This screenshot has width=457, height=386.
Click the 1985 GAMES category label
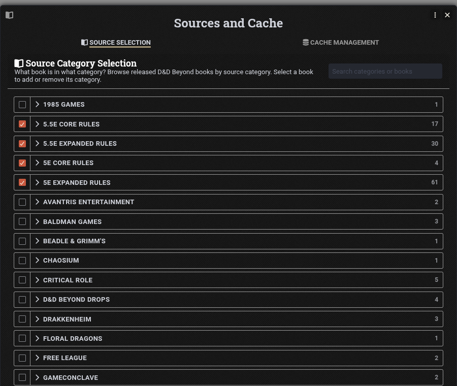coord(64,104)
